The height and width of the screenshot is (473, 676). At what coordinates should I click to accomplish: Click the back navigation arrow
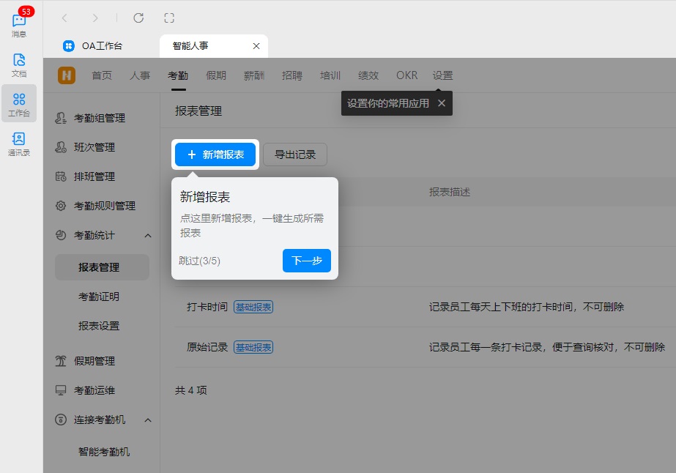(x=64, y=18)
